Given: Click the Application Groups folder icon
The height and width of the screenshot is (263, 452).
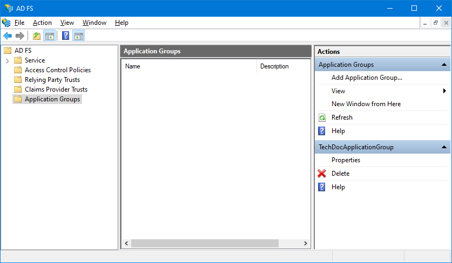Looking at the screenshot, I should tap(18, 99).
